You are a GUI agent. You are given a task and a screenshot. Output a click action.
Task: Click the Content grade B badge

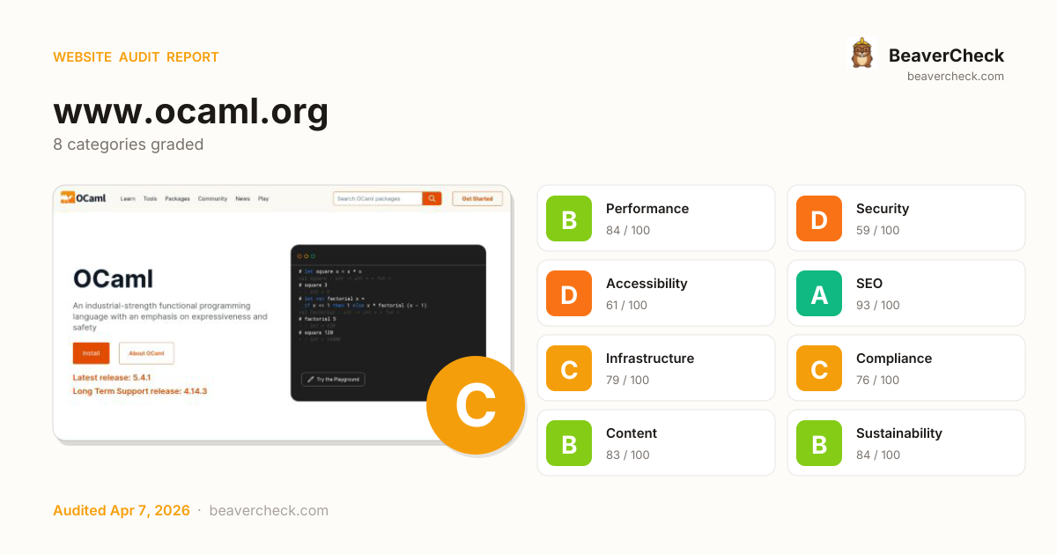click(x=569, y=443)
